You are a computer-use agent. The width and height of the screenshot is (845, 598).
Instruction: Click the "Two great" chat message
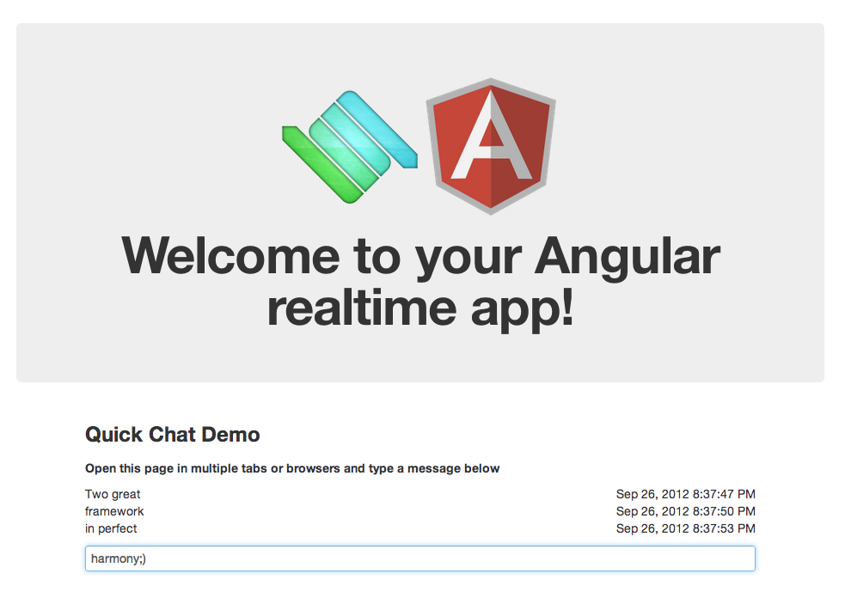coord(113,494)
